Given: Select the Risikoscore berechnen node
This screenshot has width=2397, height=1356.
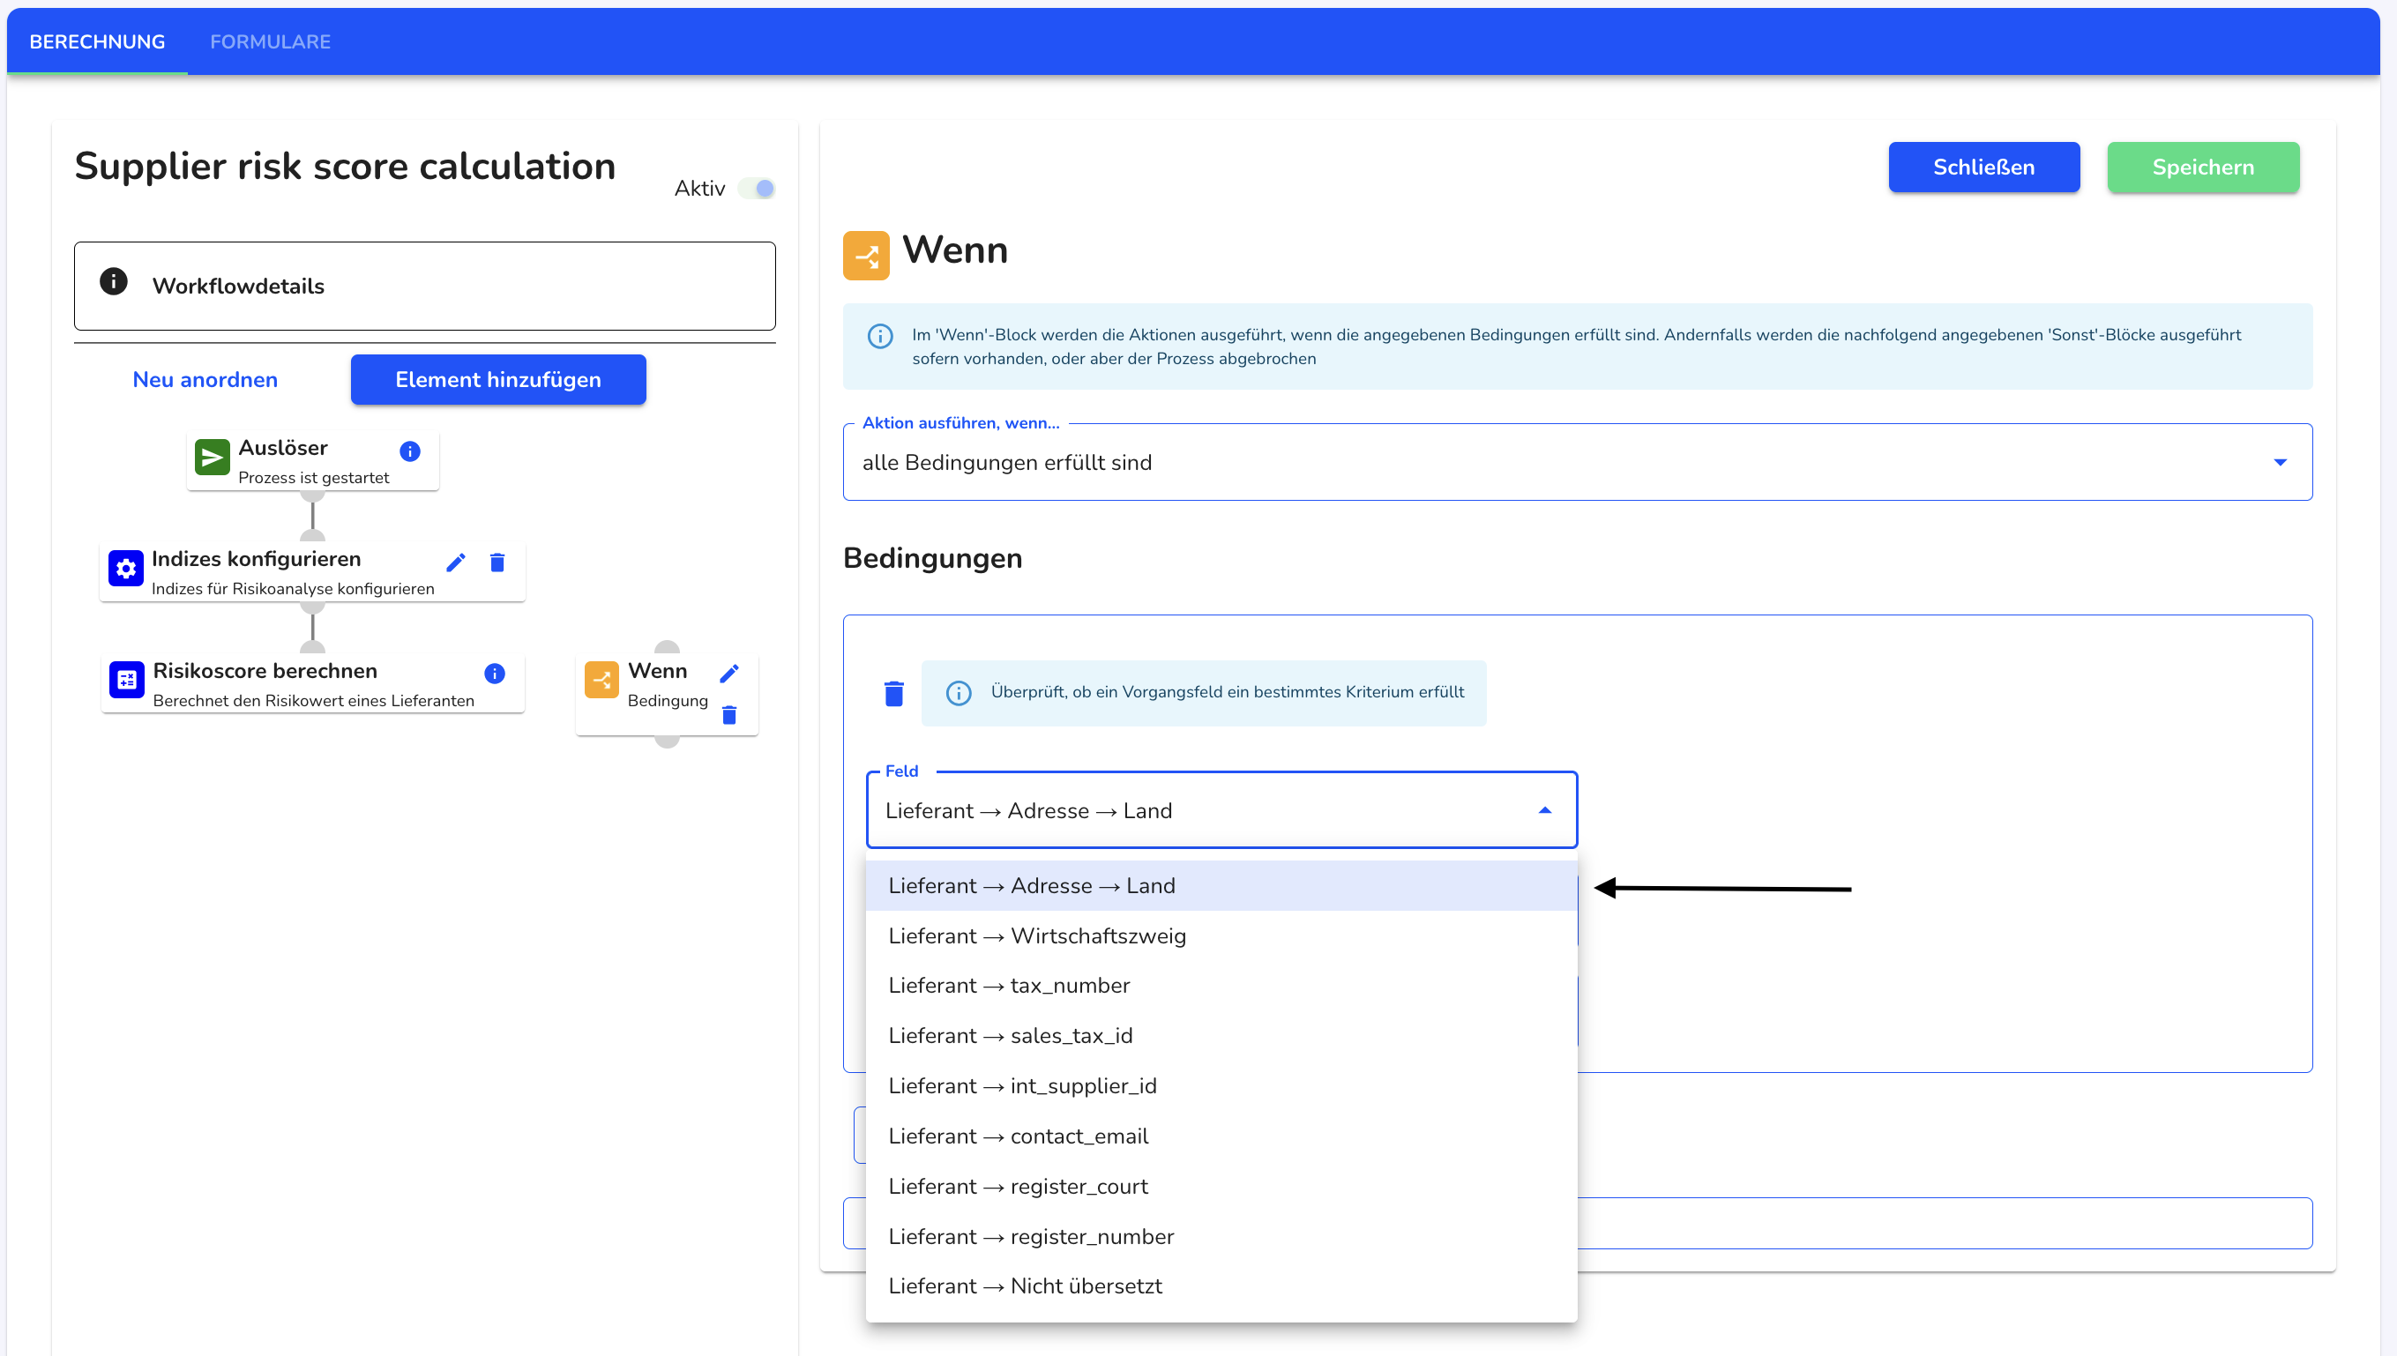Looking at the screenshot, I should click(313, 683).
